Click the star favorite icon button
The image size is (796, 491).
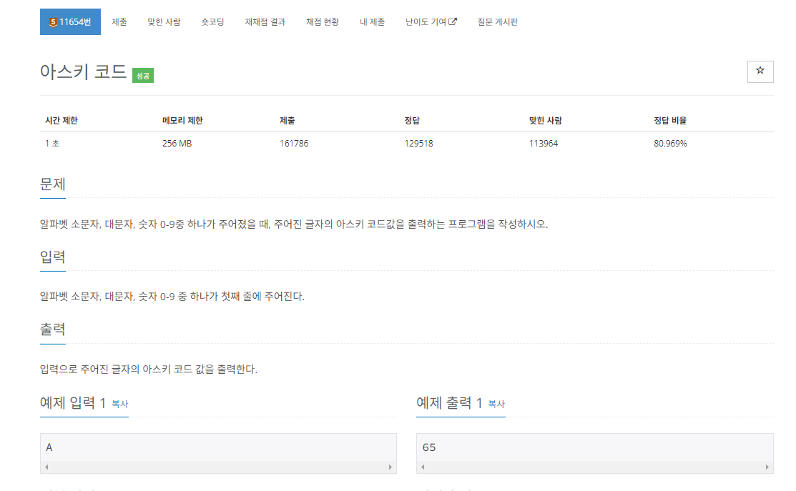pyautogui.click(x=760, y=71)
